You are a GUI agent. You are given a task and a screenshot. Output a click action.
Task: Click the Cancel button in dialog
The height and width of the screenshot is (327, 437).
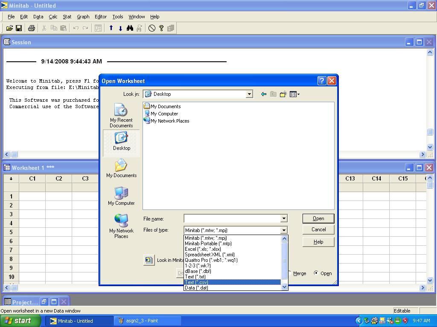(x=318, y=229)
